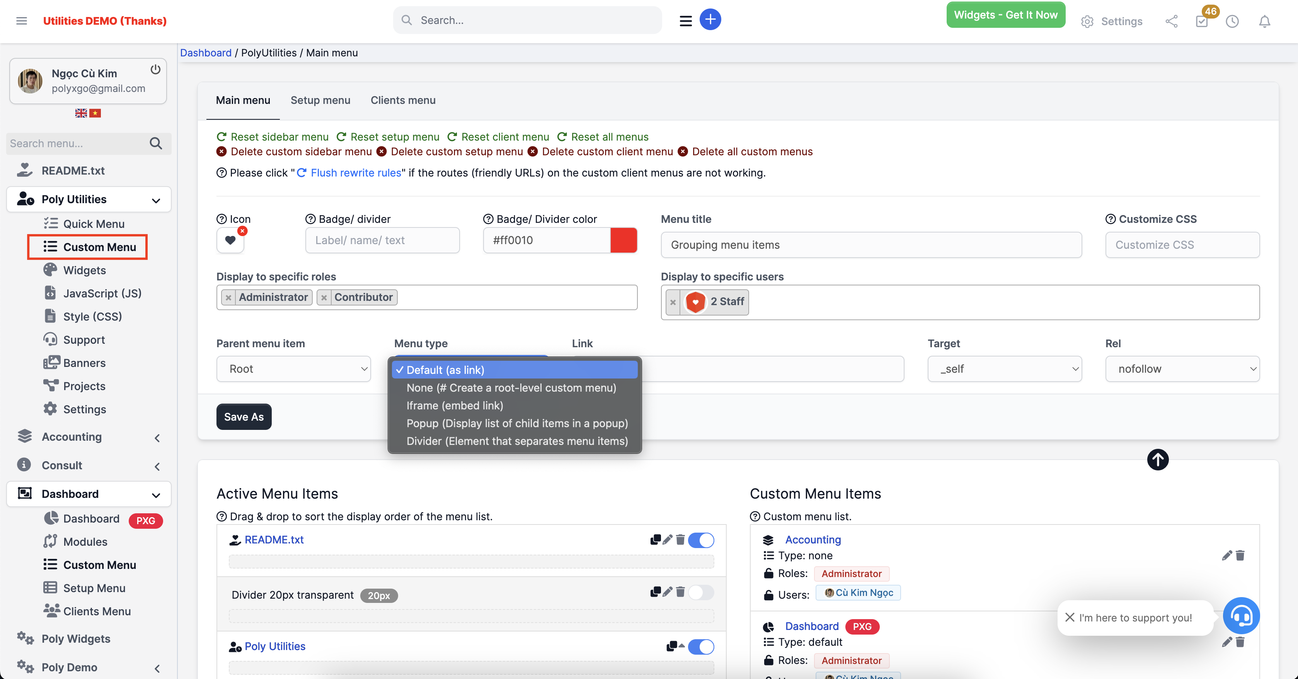Viewport: 1298px width, 679px height.
Task: Open the share icon in the top bar
Action: pyautogui.click(x=1172, y=22)
